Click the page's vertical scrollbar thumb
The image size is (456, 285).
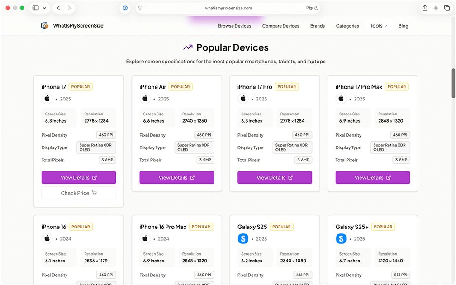pos(453,83)
